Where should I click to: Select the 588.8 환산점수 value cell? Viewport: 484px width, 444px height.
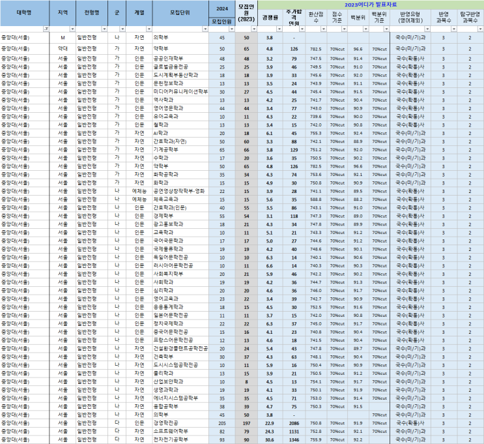[x=316, y=200]
